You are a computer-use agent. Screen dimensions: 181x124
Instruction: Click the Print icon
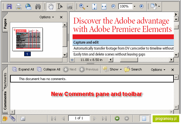(x=19, y=6)
